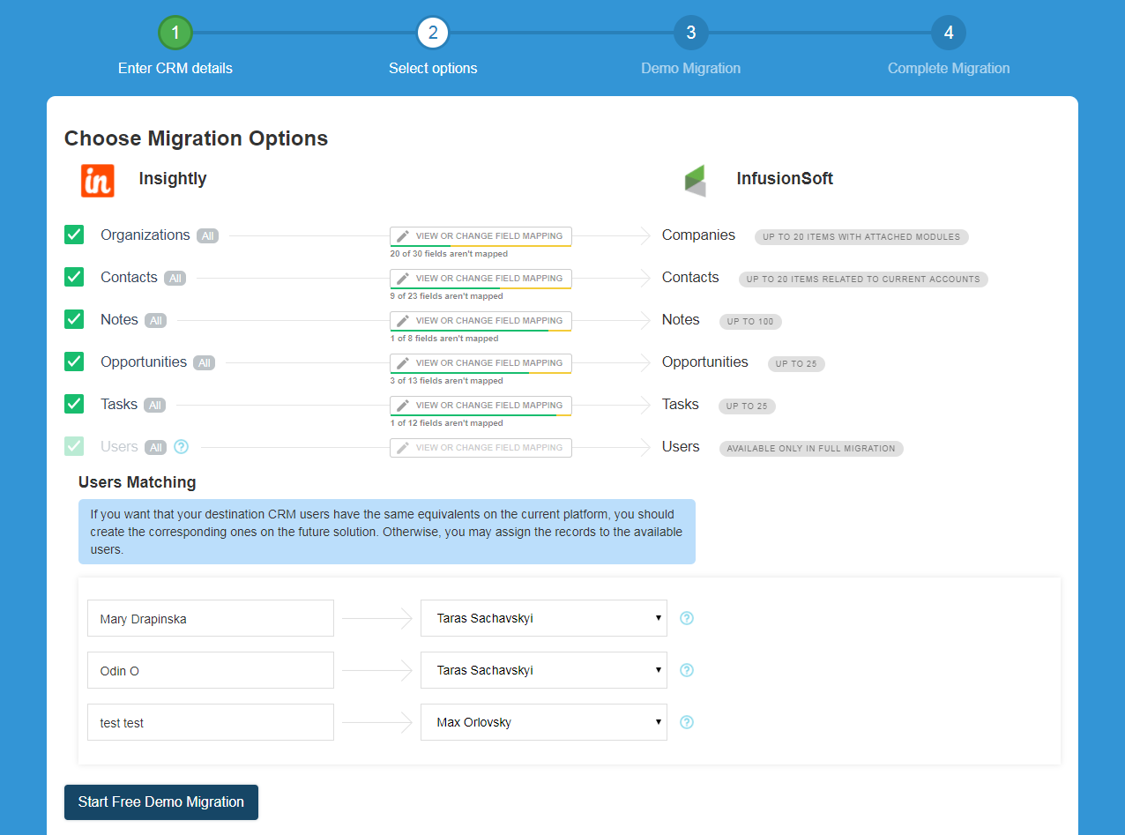Viewport: 1125px width, 835px height.
Task: Click the All badge next to Notes
Action: click(x=156, y=321)
